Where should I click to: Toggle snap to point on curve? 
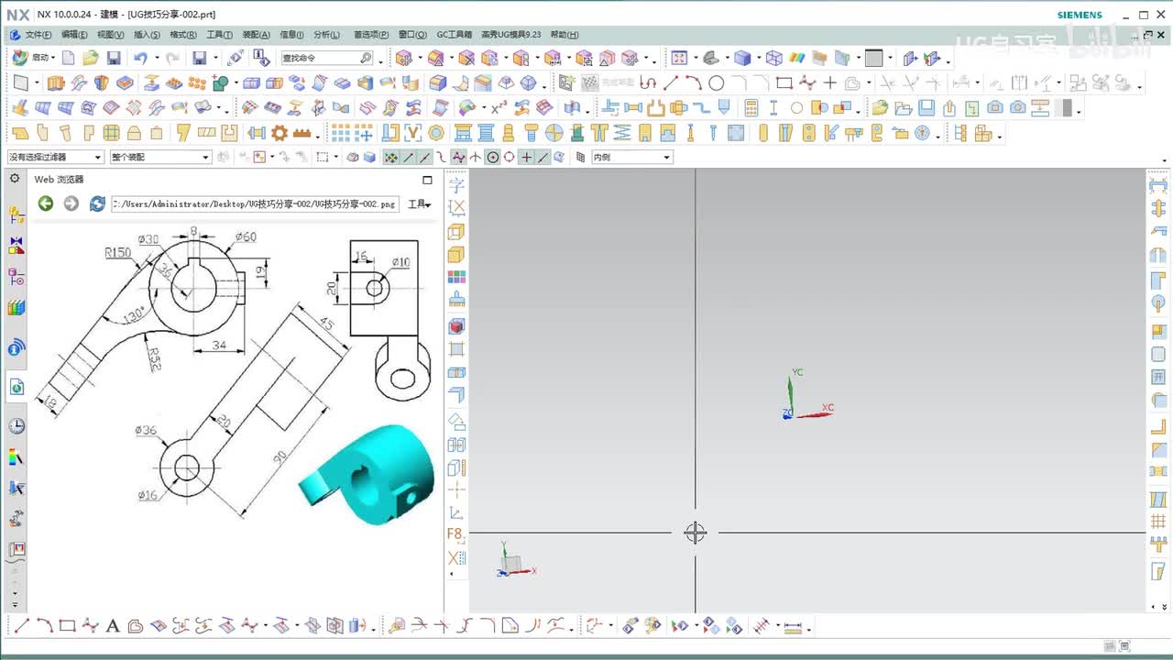(x=543, y=158)
